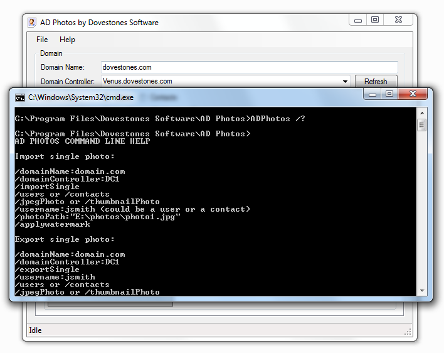
Task: Open the Help menu in AD Photos
Action: click(x=67, y=40)
